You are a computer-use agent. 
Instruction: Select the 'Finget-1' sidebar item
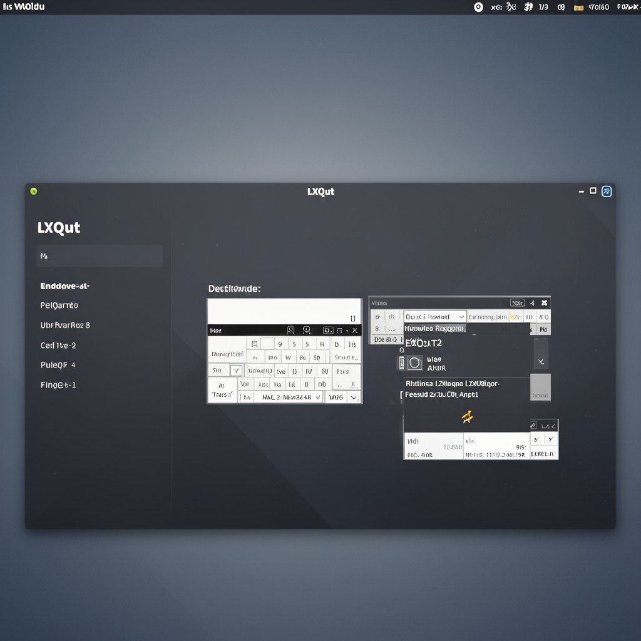58,385
